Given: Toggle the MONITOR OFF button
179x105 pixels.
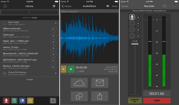Looking at the screenshot, I should coord(135,101).
